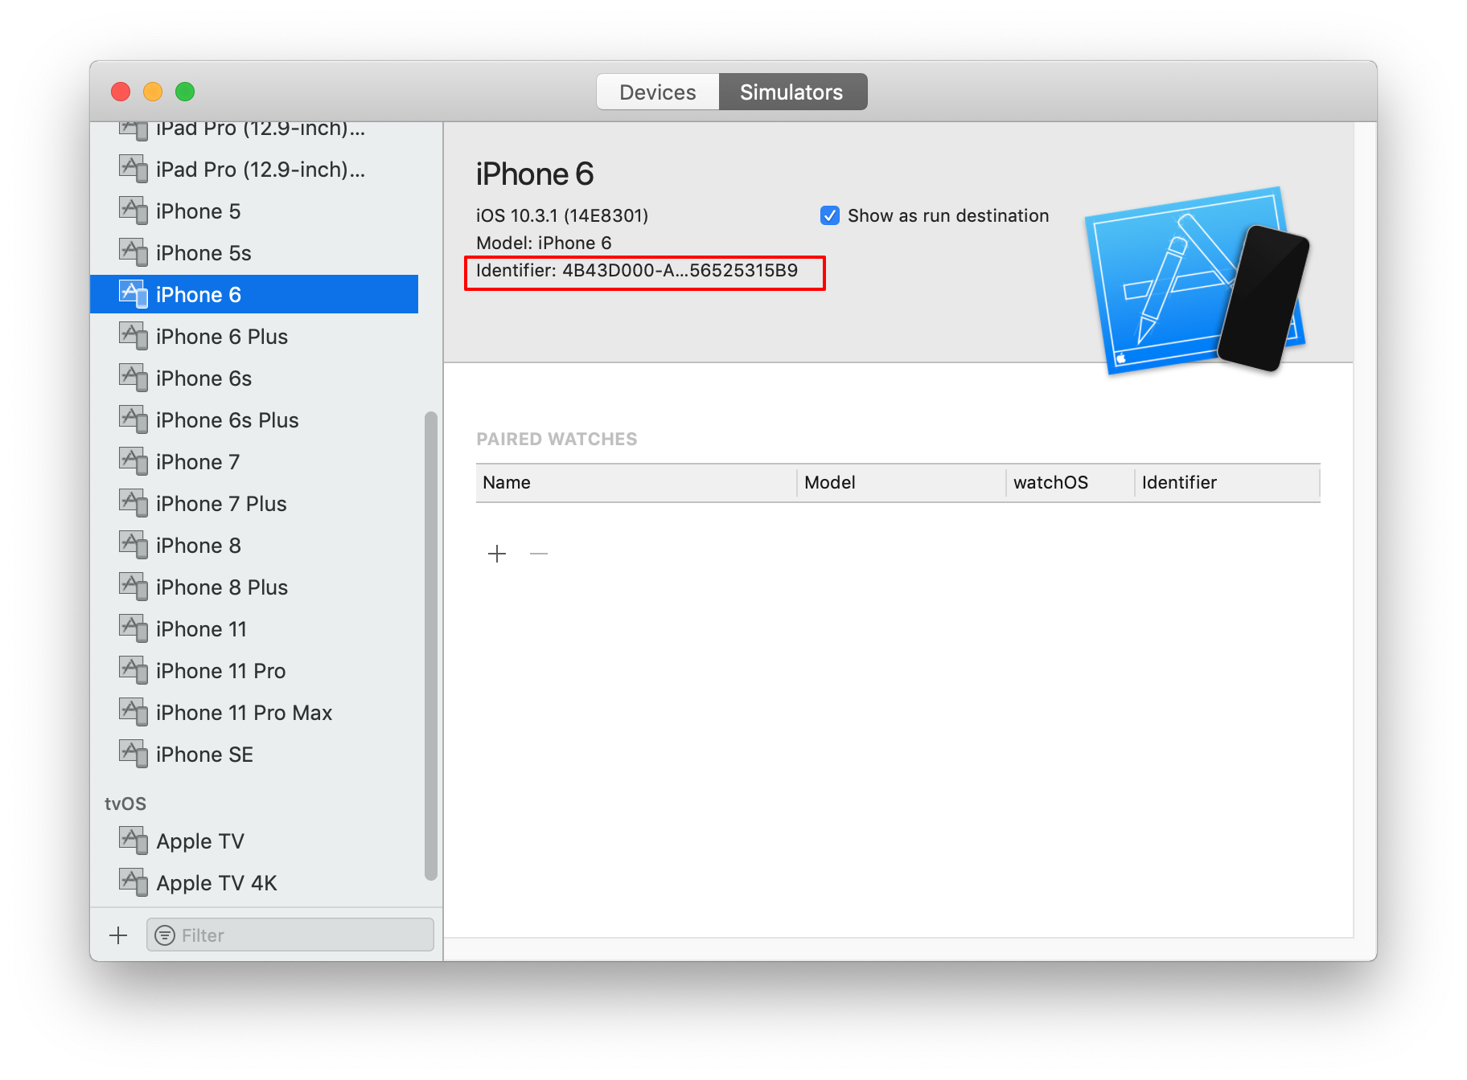Click the fully visible iPad Pro (12.9-inch) row

click(x=254, y=170)
